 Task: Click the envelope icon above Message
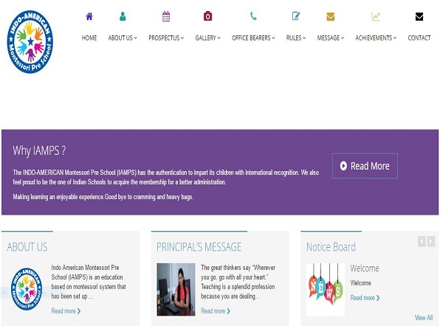point(331,16)
